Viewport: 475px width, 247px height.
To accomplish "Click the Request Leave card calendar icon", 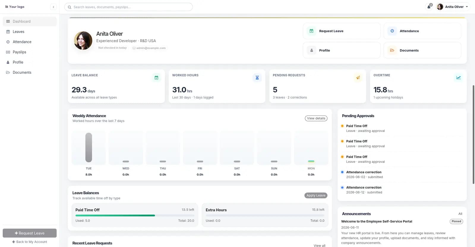I will coord(311,31).
